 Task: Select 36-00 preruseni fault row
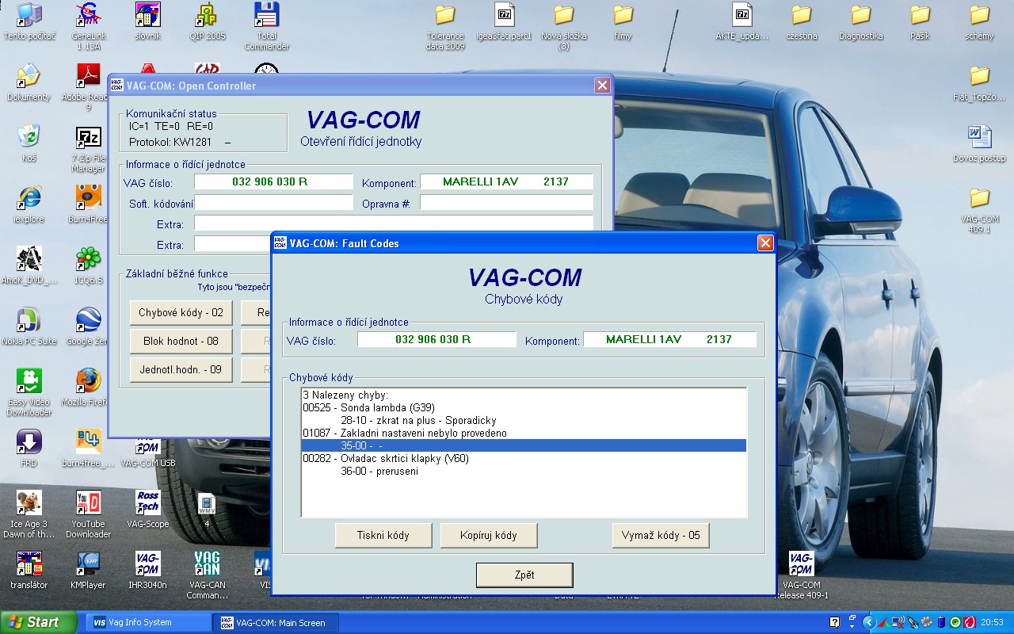(x=524, y=471)
